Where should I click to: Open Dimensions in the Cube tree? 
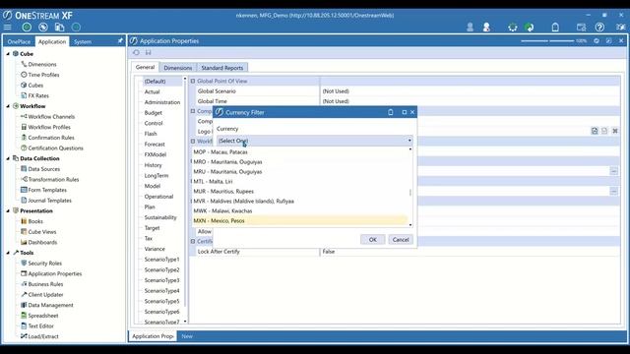click(42, 64)
